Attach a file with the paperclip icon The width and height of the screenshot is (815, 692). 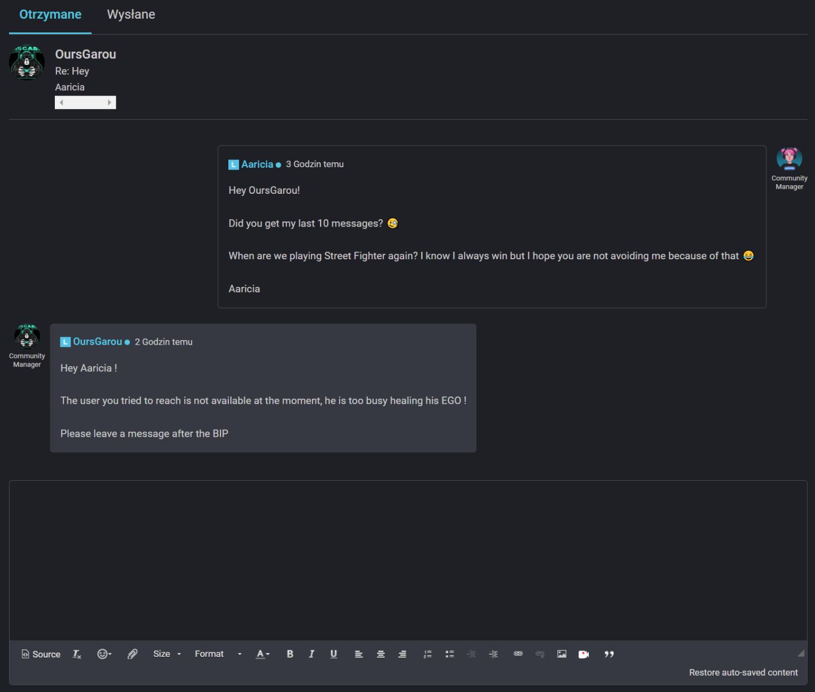[x=132, y=654]
